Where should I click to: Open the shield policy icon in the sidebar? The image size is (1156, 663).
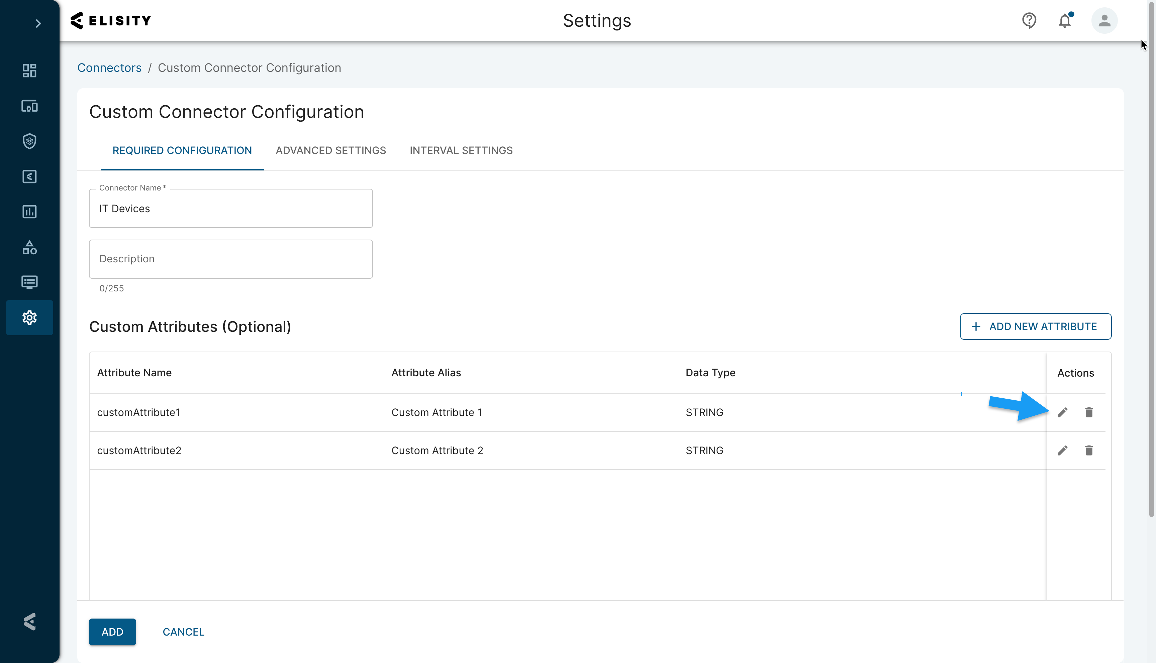30,141
